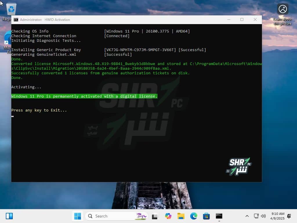
Task: Click the 'Checking OS Info' line
Action: pos(30,31)
